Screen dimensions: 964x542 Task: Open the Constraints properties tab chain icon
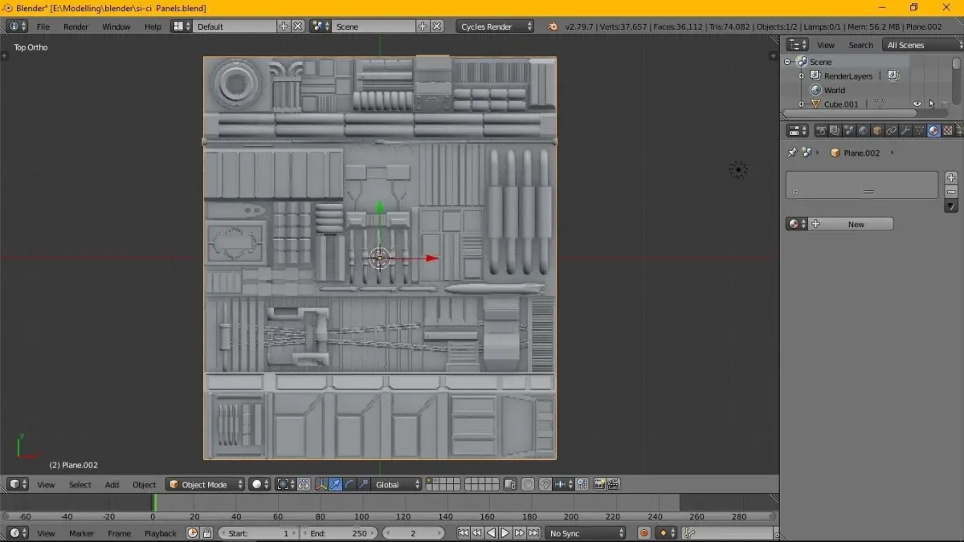click(892, 131)
